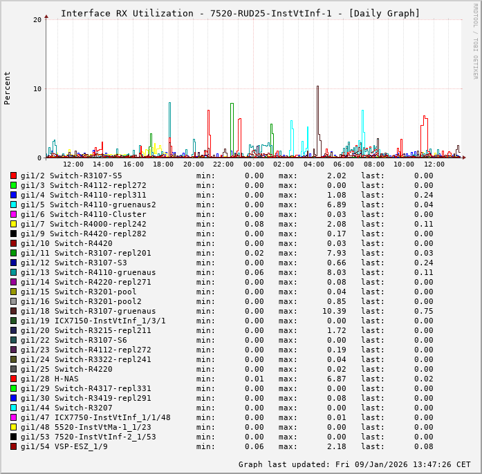482x474 pixels.
Task: Click legend entry gi1/47 ICX7750-InstVtInf_1/1/48
Action: (x=95, y=417)
